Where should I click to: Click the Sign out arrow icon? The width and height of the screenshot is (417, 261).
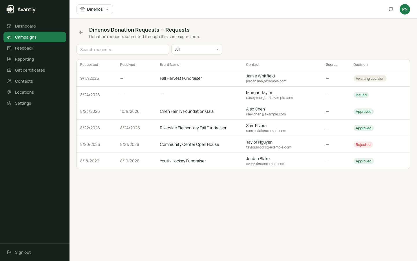point(9,252)
